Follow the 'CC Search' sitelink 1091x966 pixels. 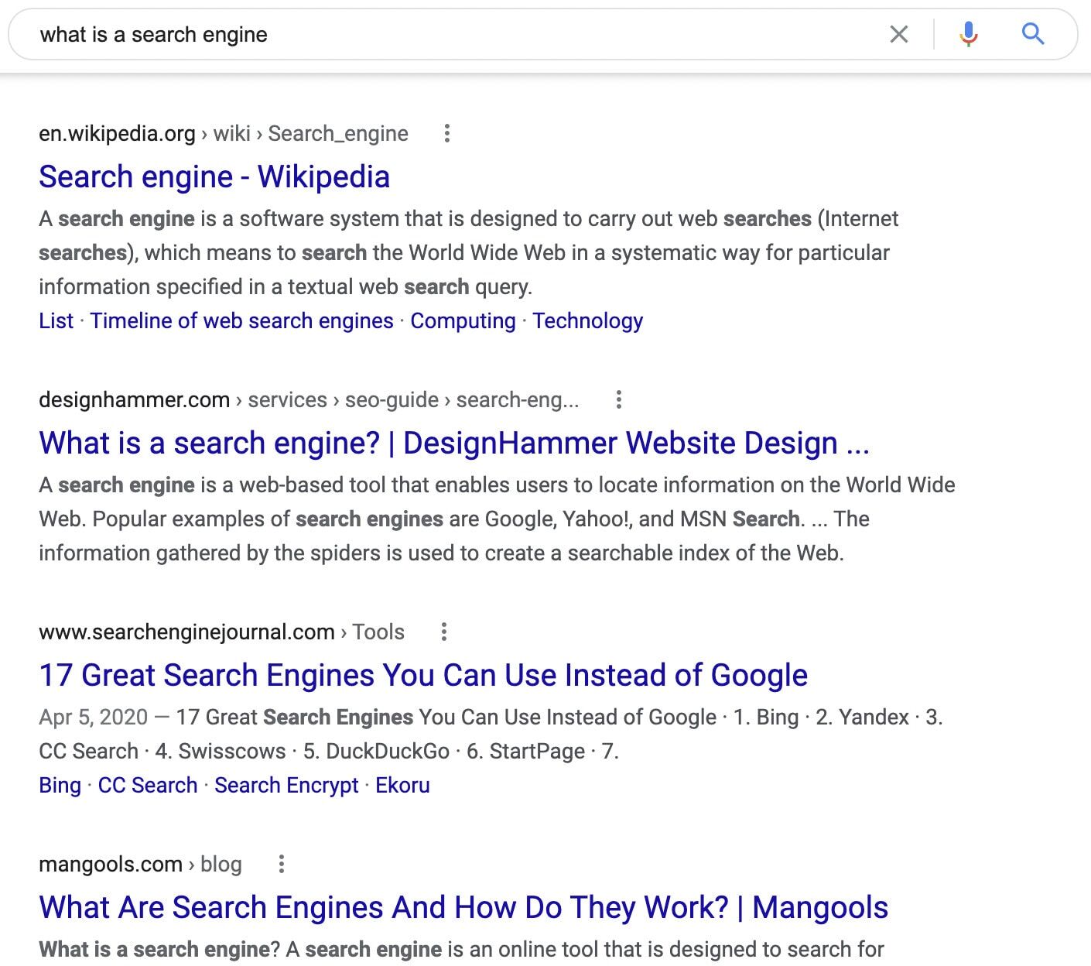click(x=148, y=785)
